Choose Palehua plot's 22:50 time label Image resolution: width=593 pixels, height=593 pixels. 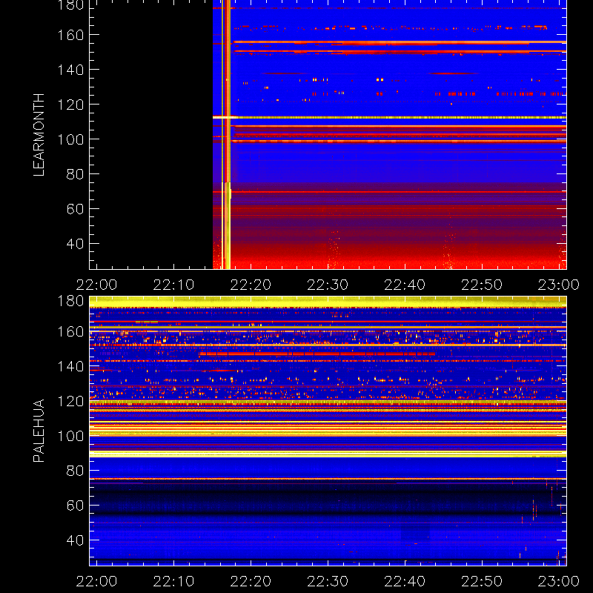pos(482,581)
